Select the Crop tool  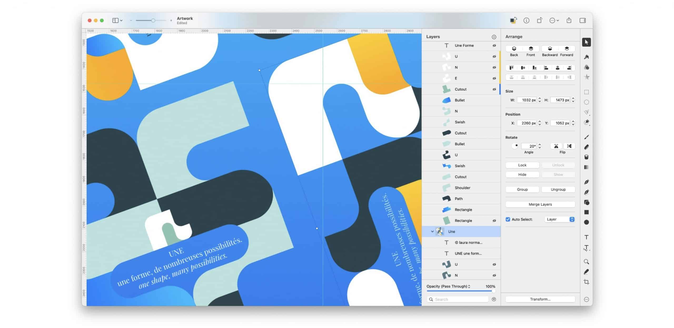(x=586, y=282)
